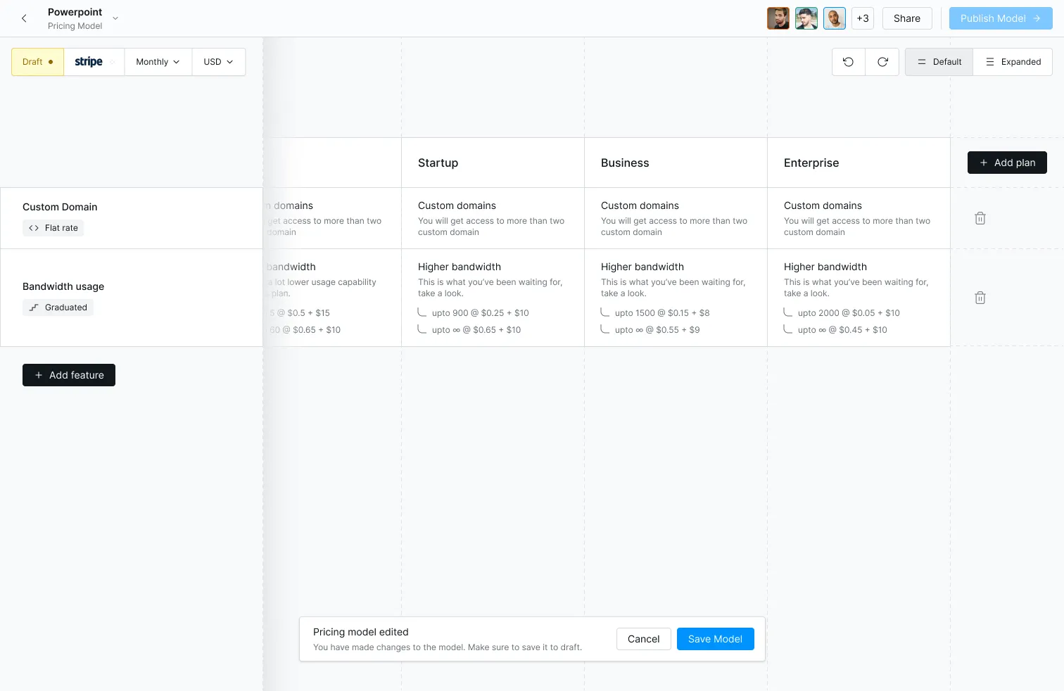This screenshot has width=1064, height=691.
Task: Switch to Expanded view
Action: tap(1013, 62)
